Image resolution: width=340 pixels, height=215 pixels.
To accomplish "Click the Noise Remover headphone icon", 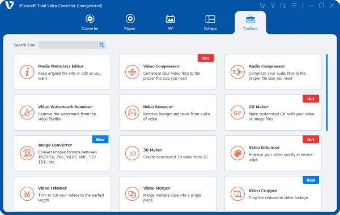I will coord(132,113).
